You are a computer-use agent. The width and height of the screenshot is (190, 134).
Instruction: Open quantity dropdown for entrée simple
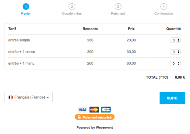click(175, 40)
